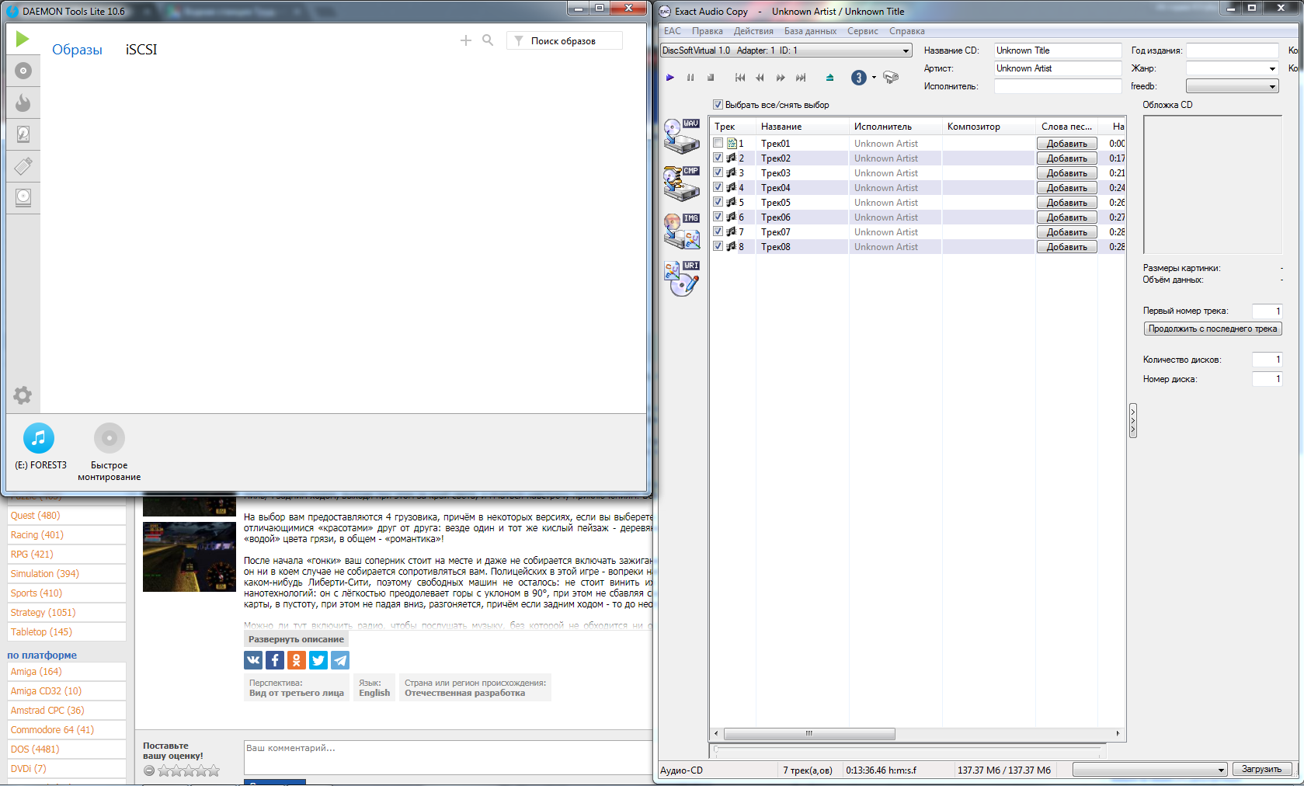The image size is (1304, 786).
Task: Click the green play icon in DAEMON Tools
Action: pos(23,39)
